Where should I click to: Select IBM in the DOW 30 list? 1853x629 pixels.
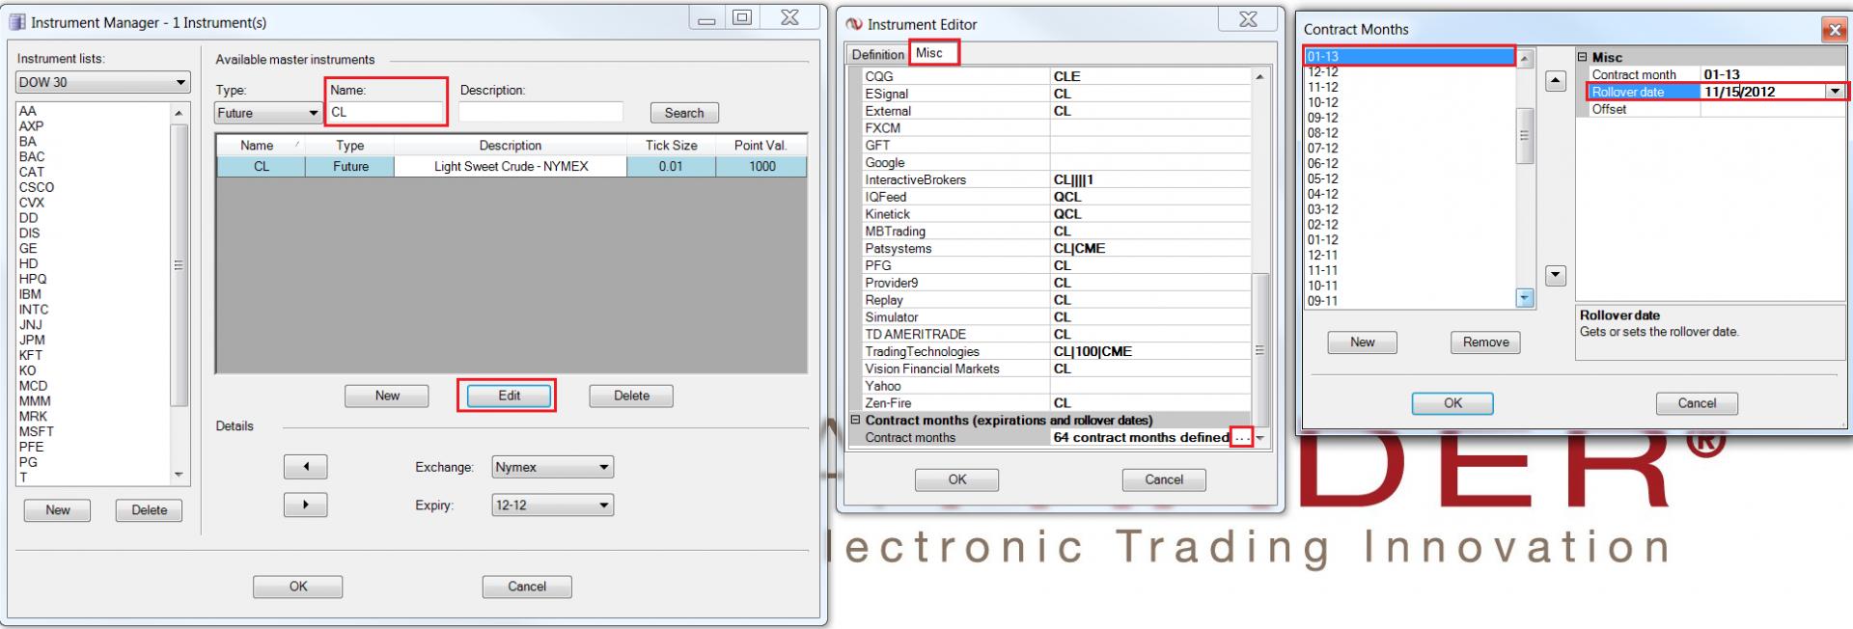click(30, 294)
